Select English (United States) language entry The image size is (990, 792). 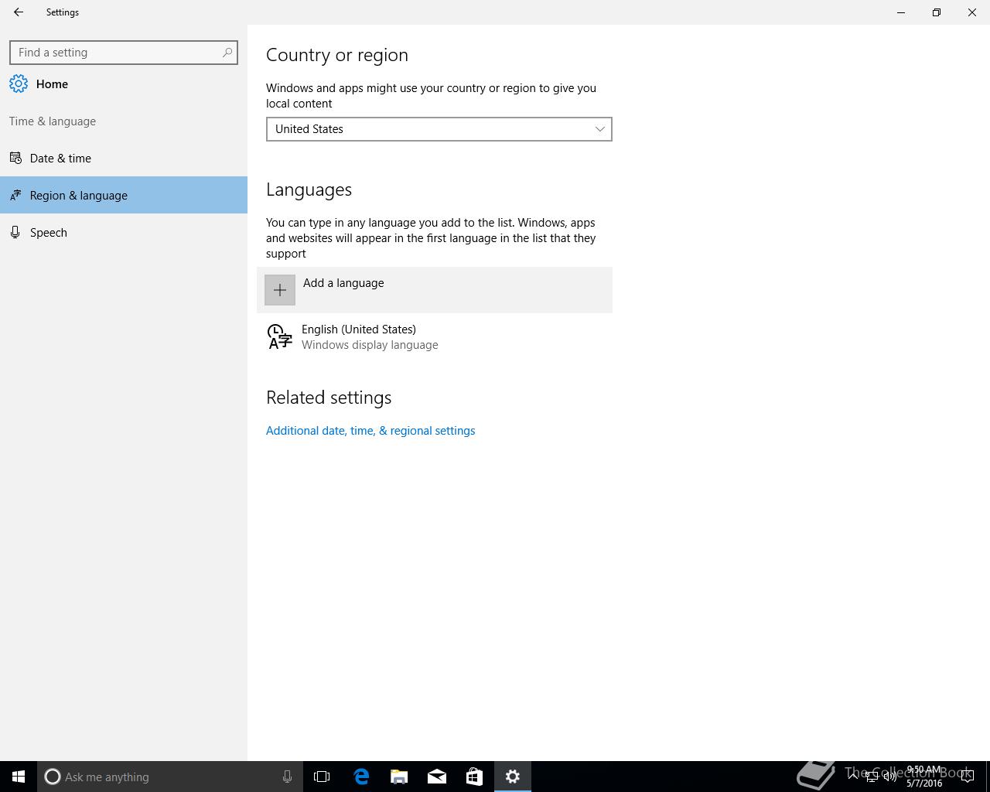click(435, 336)
